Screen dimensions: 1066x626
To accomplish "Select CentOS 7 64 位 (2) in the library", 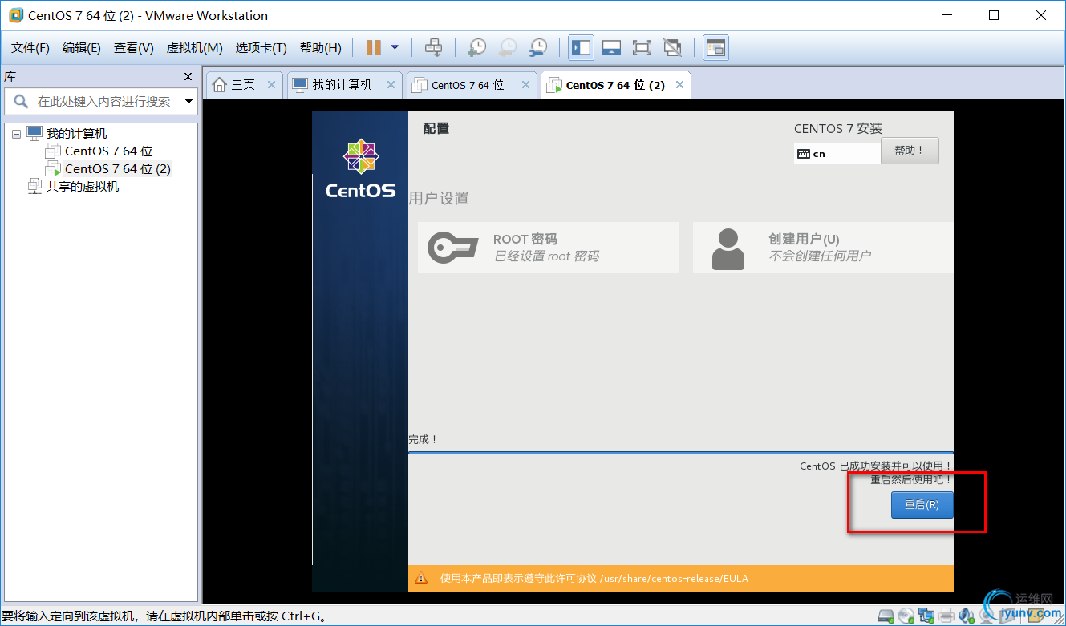I will [117, 169].
